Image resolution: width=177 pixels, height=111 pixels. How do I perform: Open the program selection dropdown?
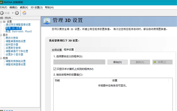coord(79,62)
